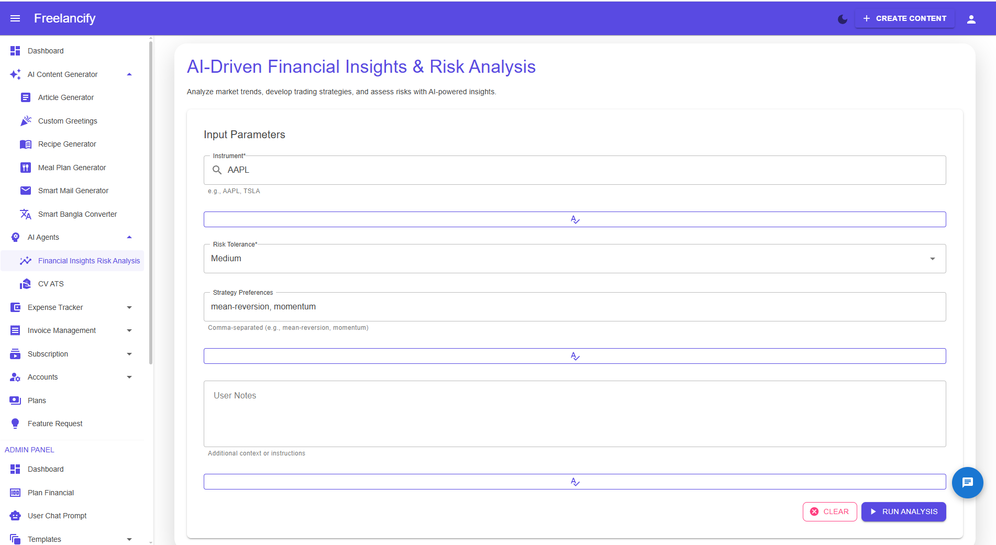This screenshot has height=545, width=996.
Task: Open the floating chat bubble
Action: (x=967, y=482)
